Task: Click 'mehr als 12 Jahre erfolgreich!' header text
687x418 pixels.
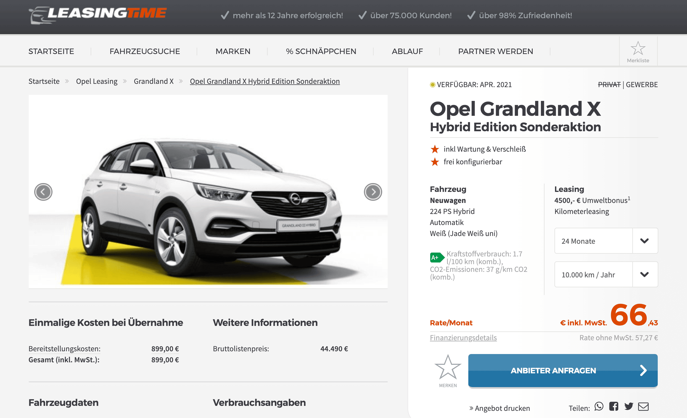Action: coord(288,15)
